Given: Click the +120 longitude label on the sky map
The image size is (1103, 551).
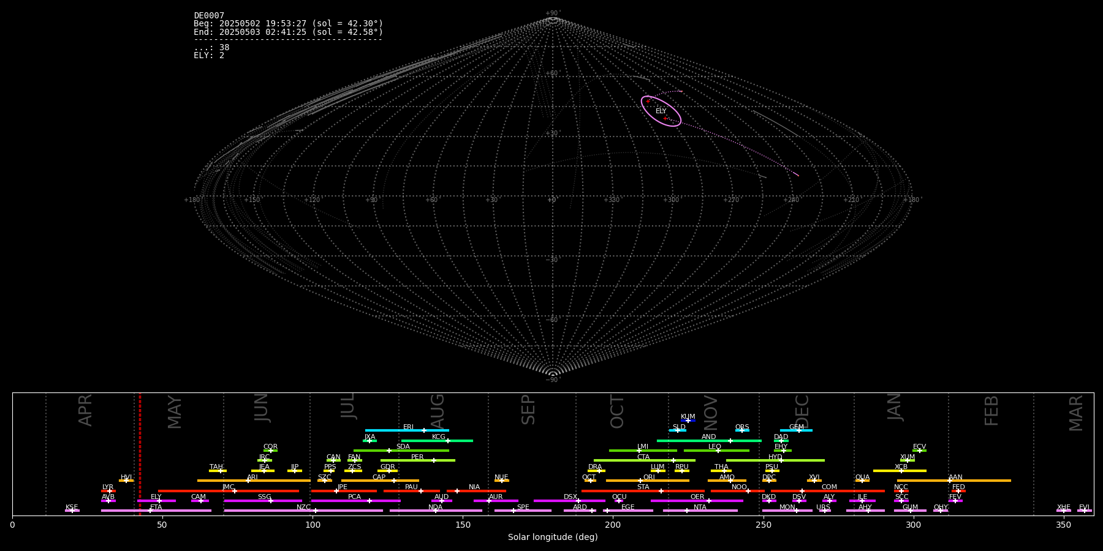Looking at the screenshot, I should coord(312,200).
